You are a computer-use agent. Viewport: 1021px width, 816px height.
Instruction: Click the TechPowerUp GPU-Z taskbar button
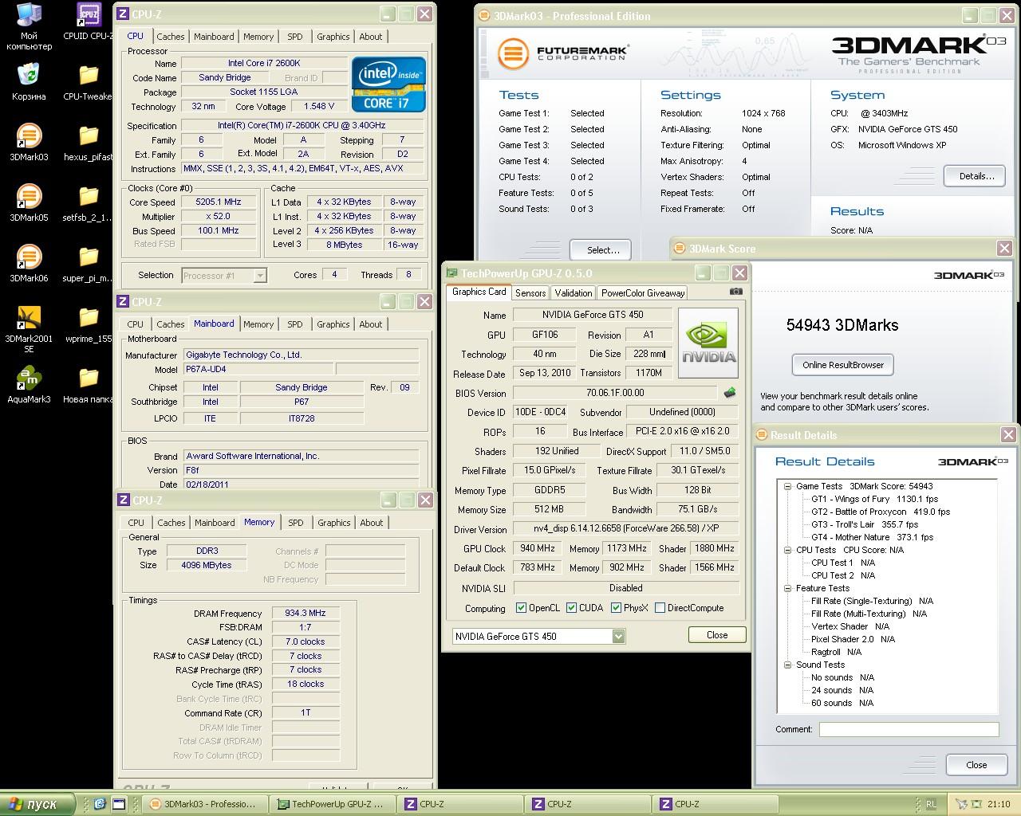(332, 804)
